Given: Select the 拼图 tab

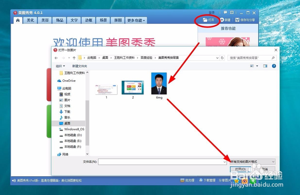Looking at the screenshot, I should click(118, 20).
